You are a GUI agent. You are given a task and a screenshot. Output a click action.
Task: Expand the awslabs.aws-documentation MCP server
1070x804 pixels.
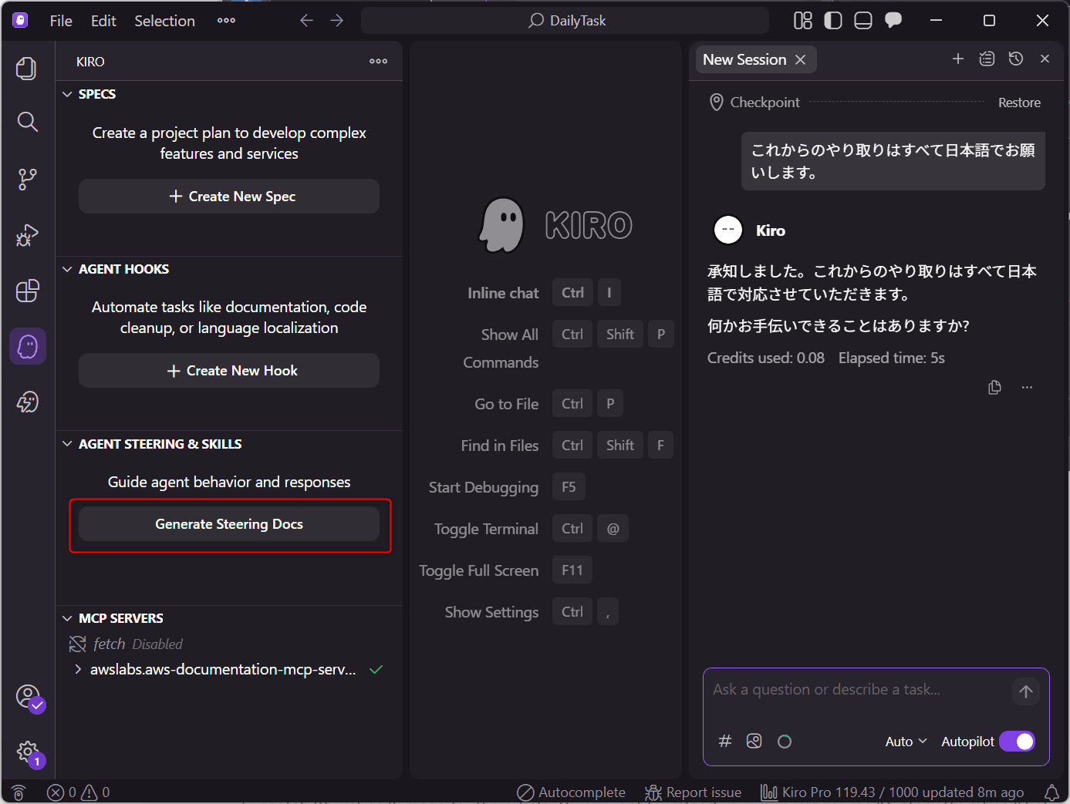(78, 669)
